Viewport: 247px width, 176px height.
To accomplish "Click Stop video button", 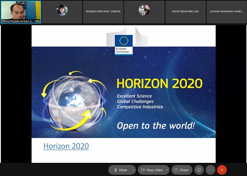I will (x=152, y=170).
